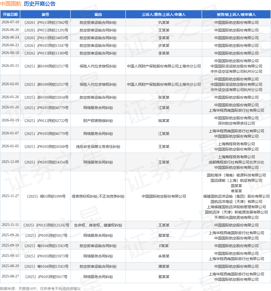Click the 公诉人/原告/上诉人/申请人 header
Image resolution: width=271 pixels, height=291 pixels.
tap(164, 15)
